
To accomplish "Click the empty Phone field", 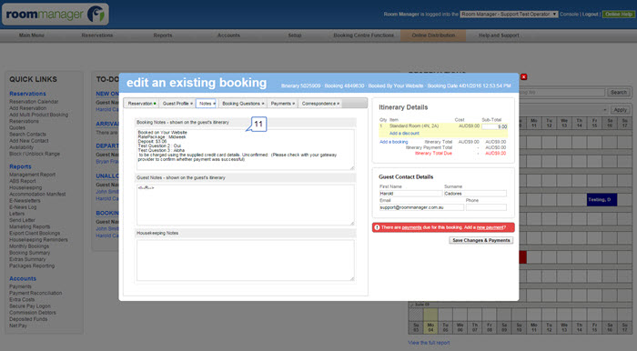I will (x=486, y=207).
